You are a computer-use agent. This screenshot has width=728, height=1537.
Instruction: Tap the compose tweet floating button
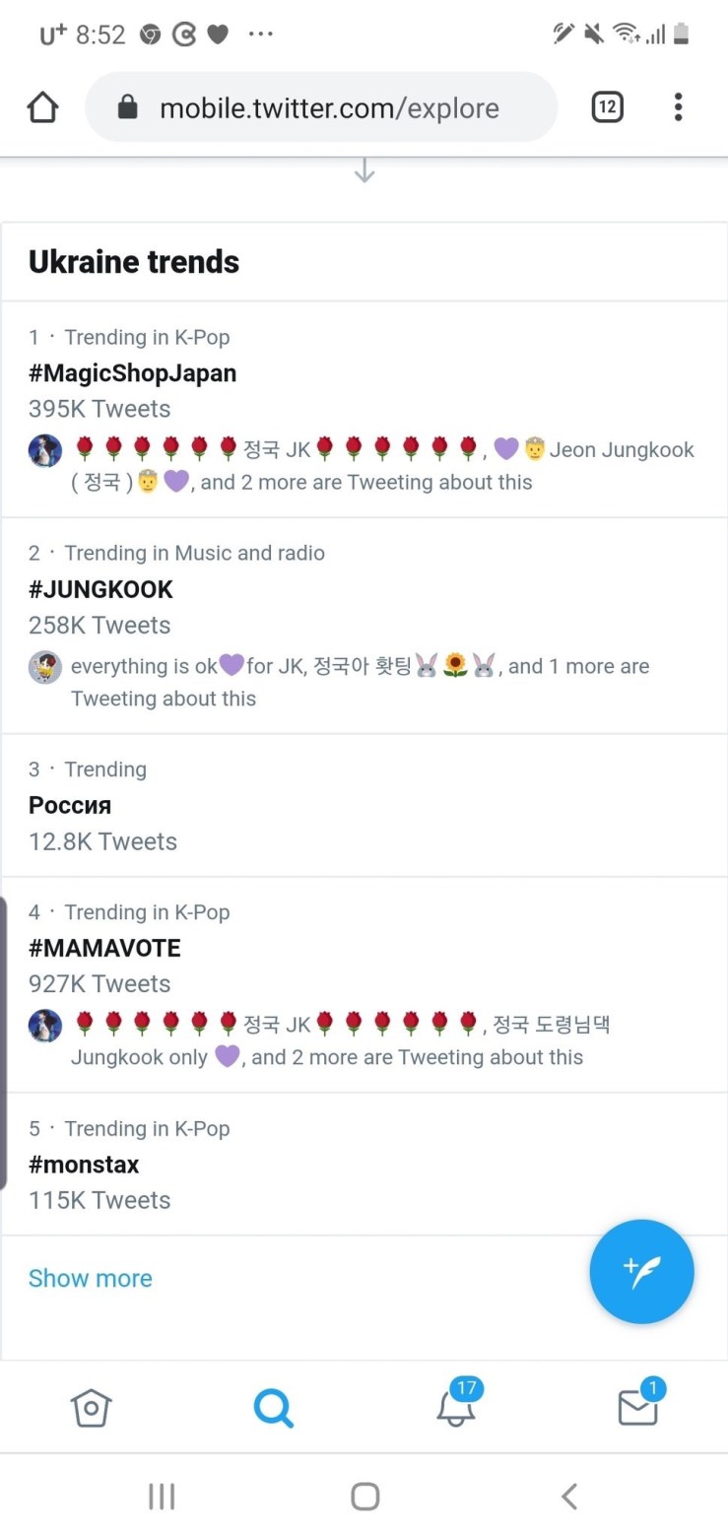tap(641, 1271)
